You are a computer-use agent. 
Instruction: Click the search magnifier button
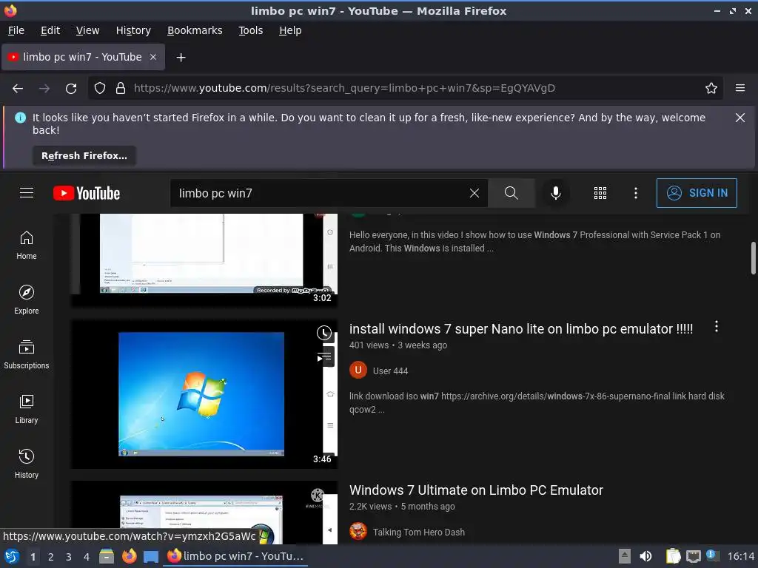[511, 193]
